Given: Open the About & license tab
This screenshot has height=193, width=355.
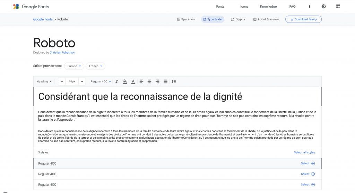Looking at the screenshot, I should [x=266, y=19].
